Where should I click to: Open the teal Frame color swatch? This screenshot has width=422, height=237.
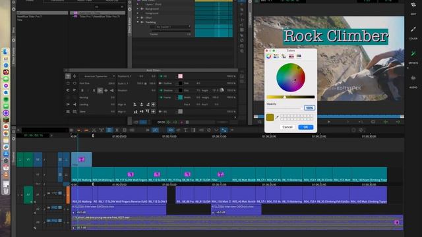(180, 97)
